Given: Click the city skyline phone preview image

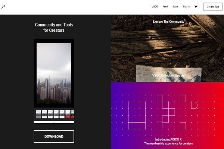Looking at the screenshot, I should [54, 73].
